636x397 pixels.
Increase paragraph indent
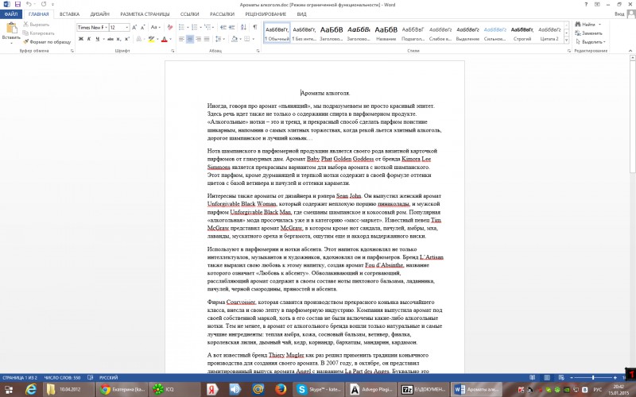[231, 27]
